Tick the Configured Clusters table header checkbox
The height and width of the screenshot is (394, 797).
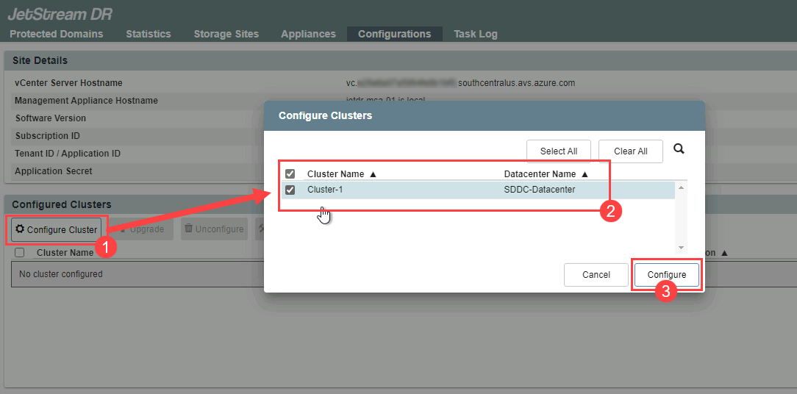[x=20, y=252]
